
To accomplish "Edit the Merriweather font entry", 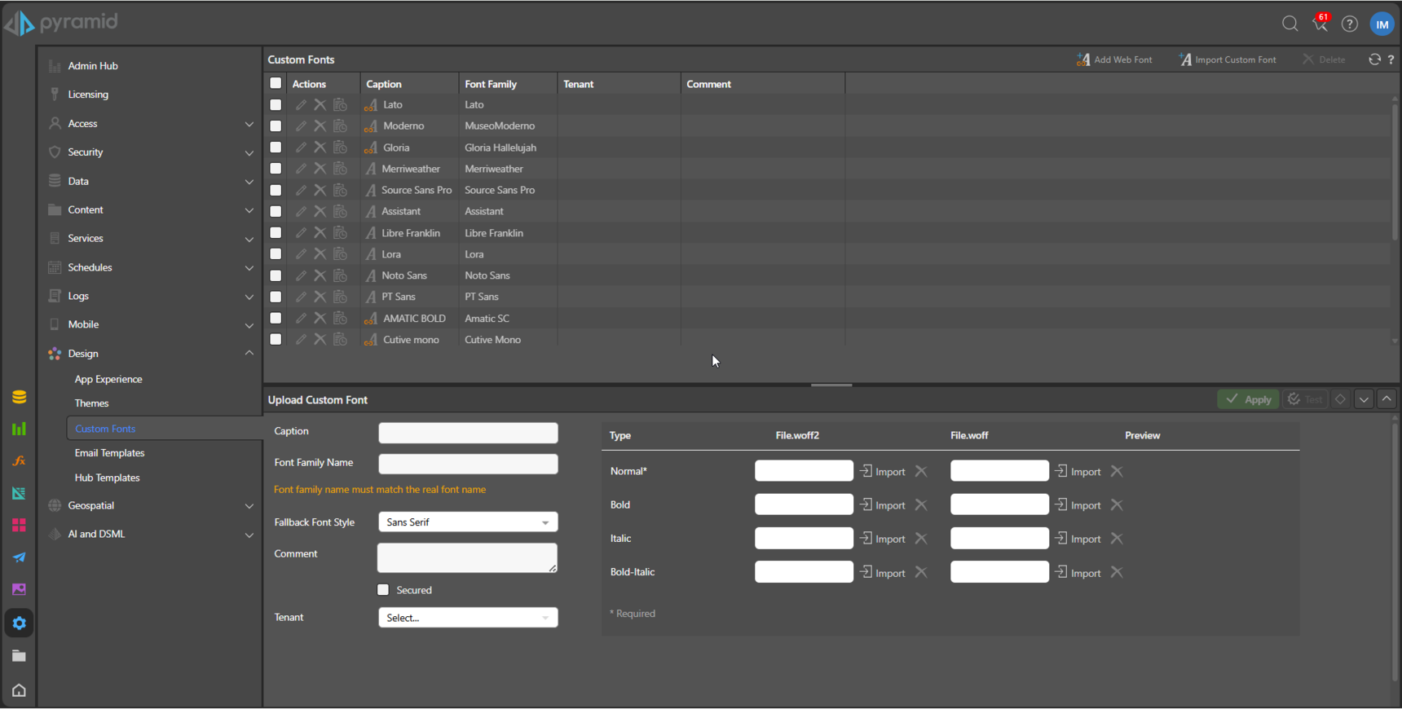I will click(301, 169).
